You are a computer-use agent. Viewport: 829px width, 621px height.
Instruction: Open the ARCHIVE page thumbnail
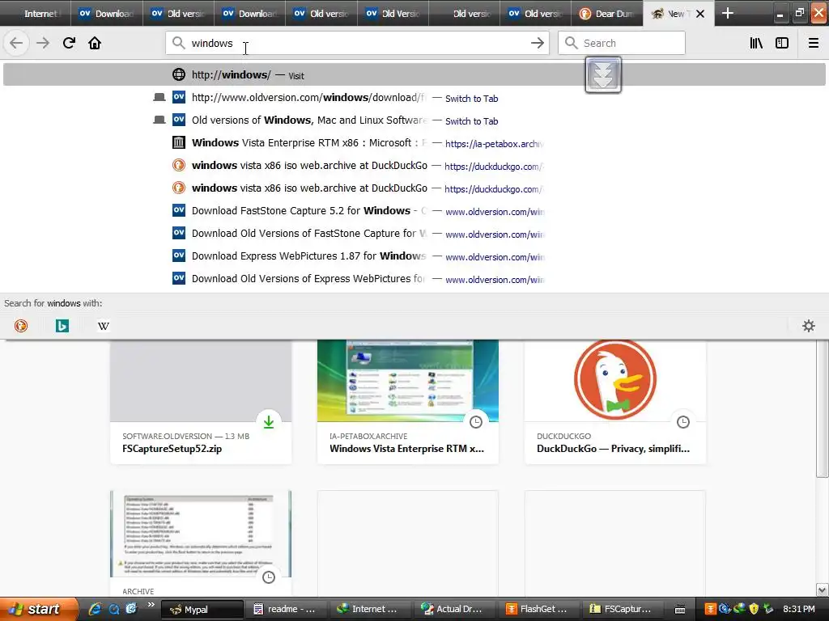coord(201,534)
